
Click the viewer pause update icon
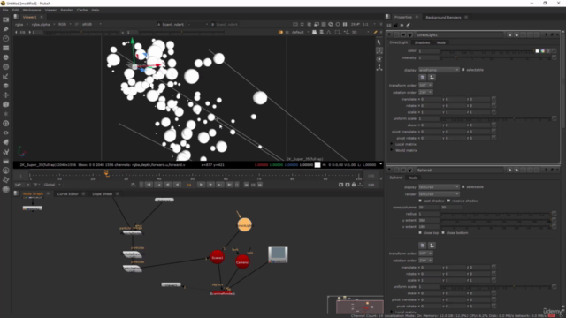click(345, 24)
